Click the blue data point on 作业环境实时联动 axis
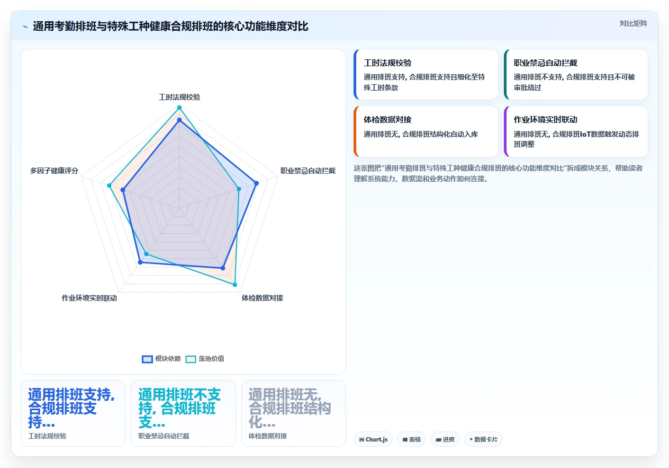This screenshot has height=468, width=669. tap(140, 262)
